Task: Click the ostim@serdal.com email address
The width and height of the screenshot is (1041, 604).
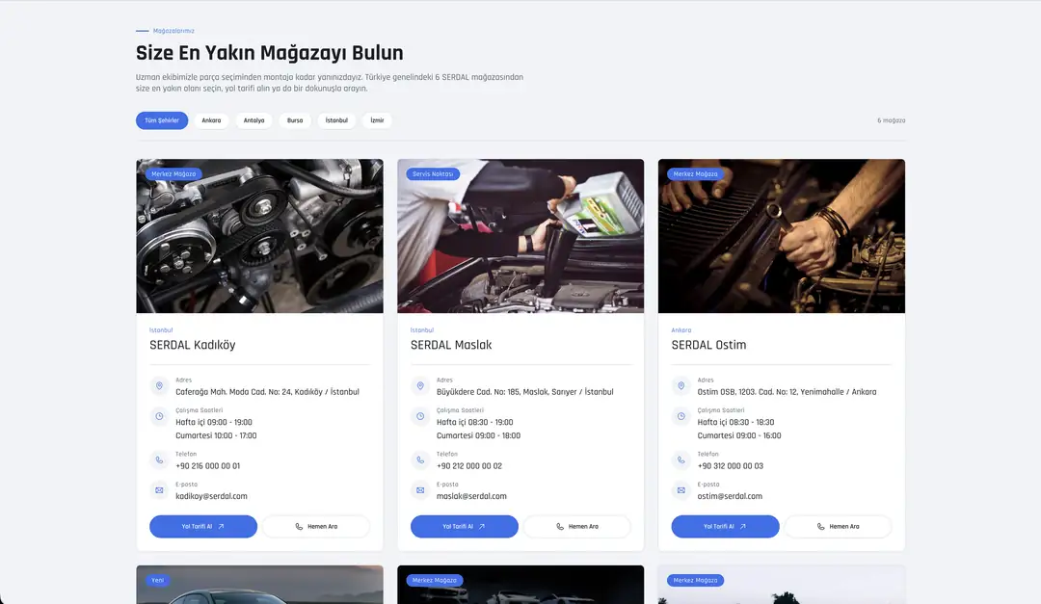Action: click(x=730, y=496)
